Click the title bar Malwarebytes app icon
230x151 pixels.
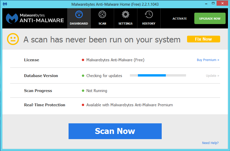tap(5, 4)
